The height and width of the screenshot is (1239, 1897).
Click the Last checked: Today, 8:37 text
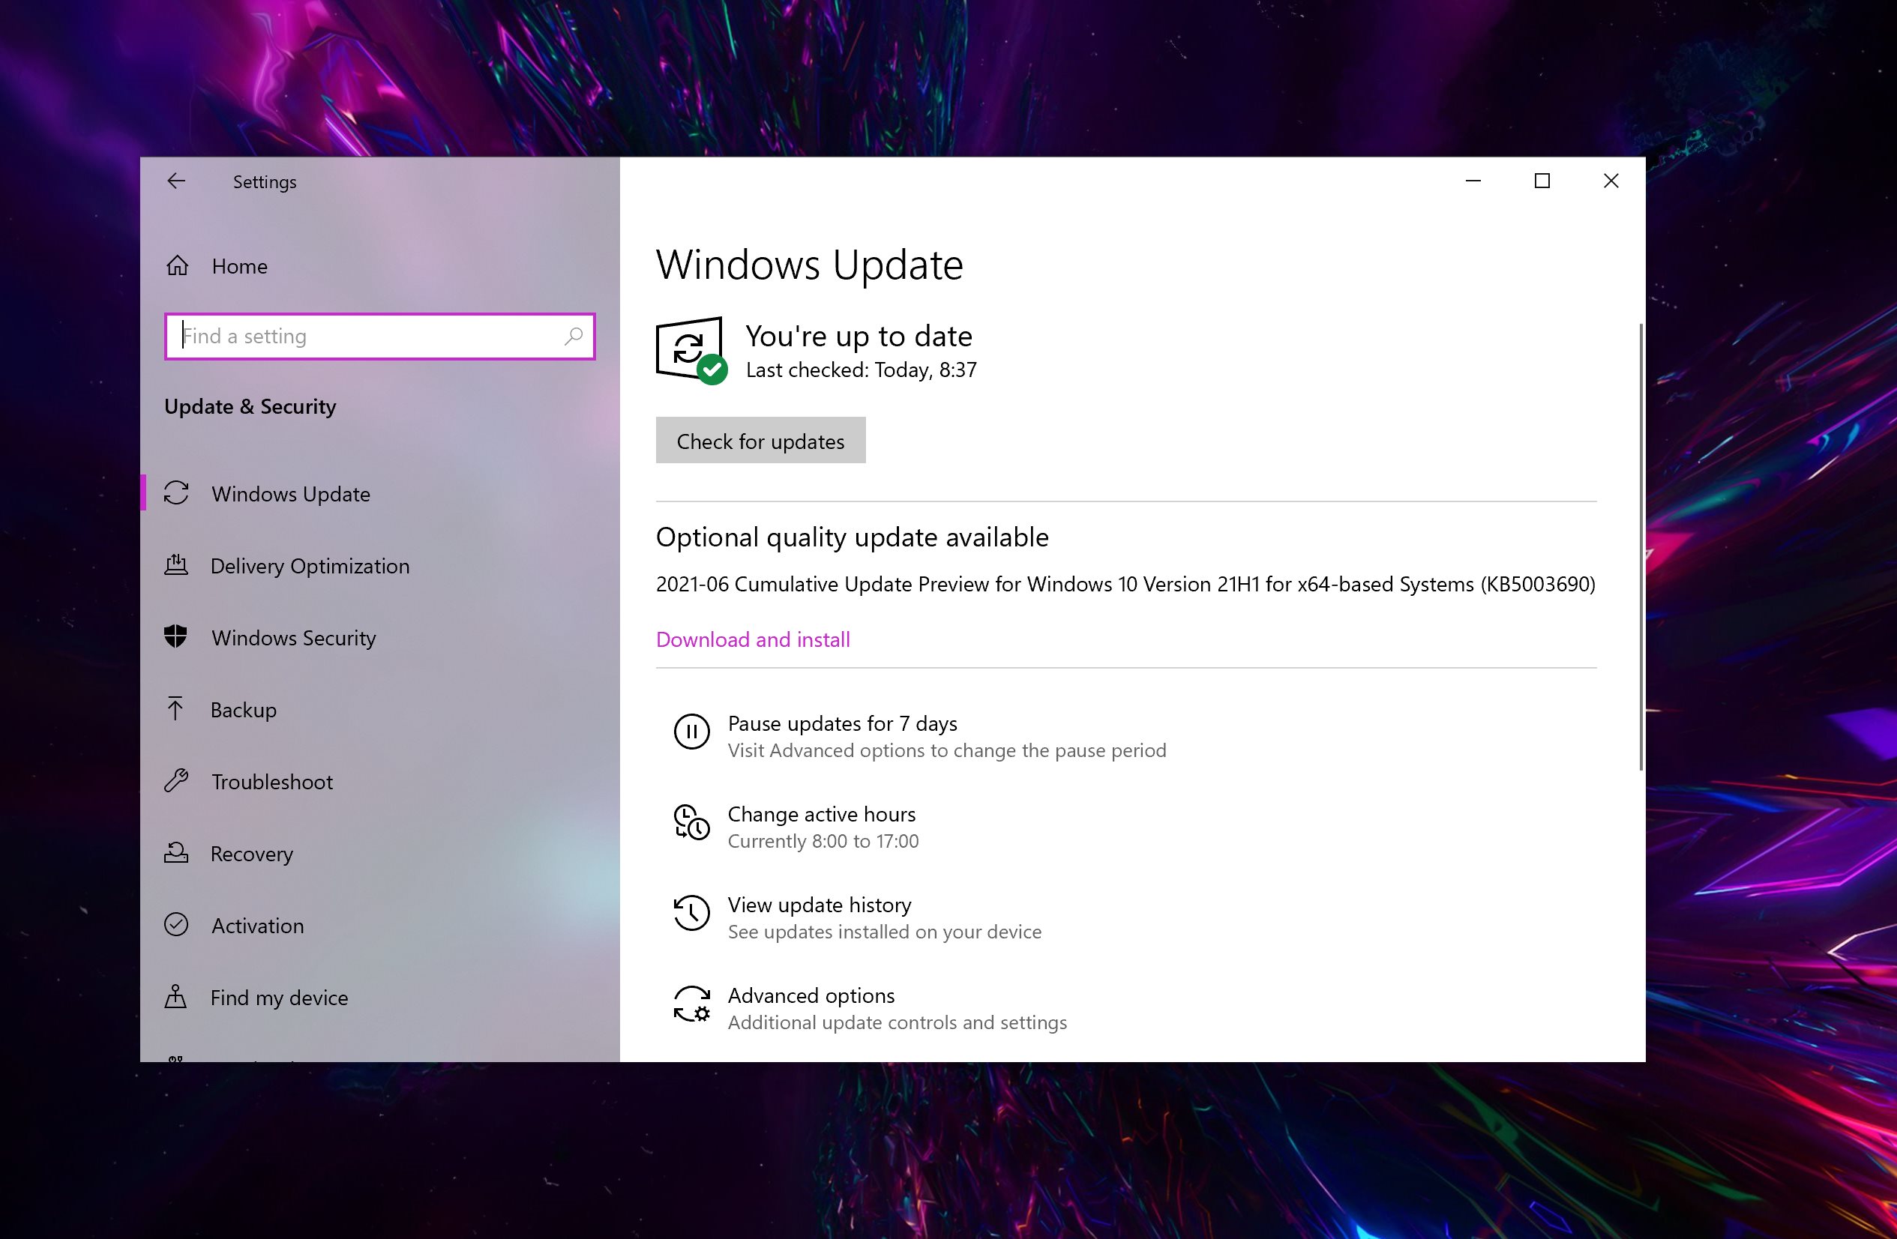861,370
